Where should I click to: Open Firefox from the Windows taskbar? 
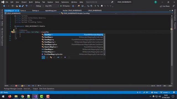(10, 97)
